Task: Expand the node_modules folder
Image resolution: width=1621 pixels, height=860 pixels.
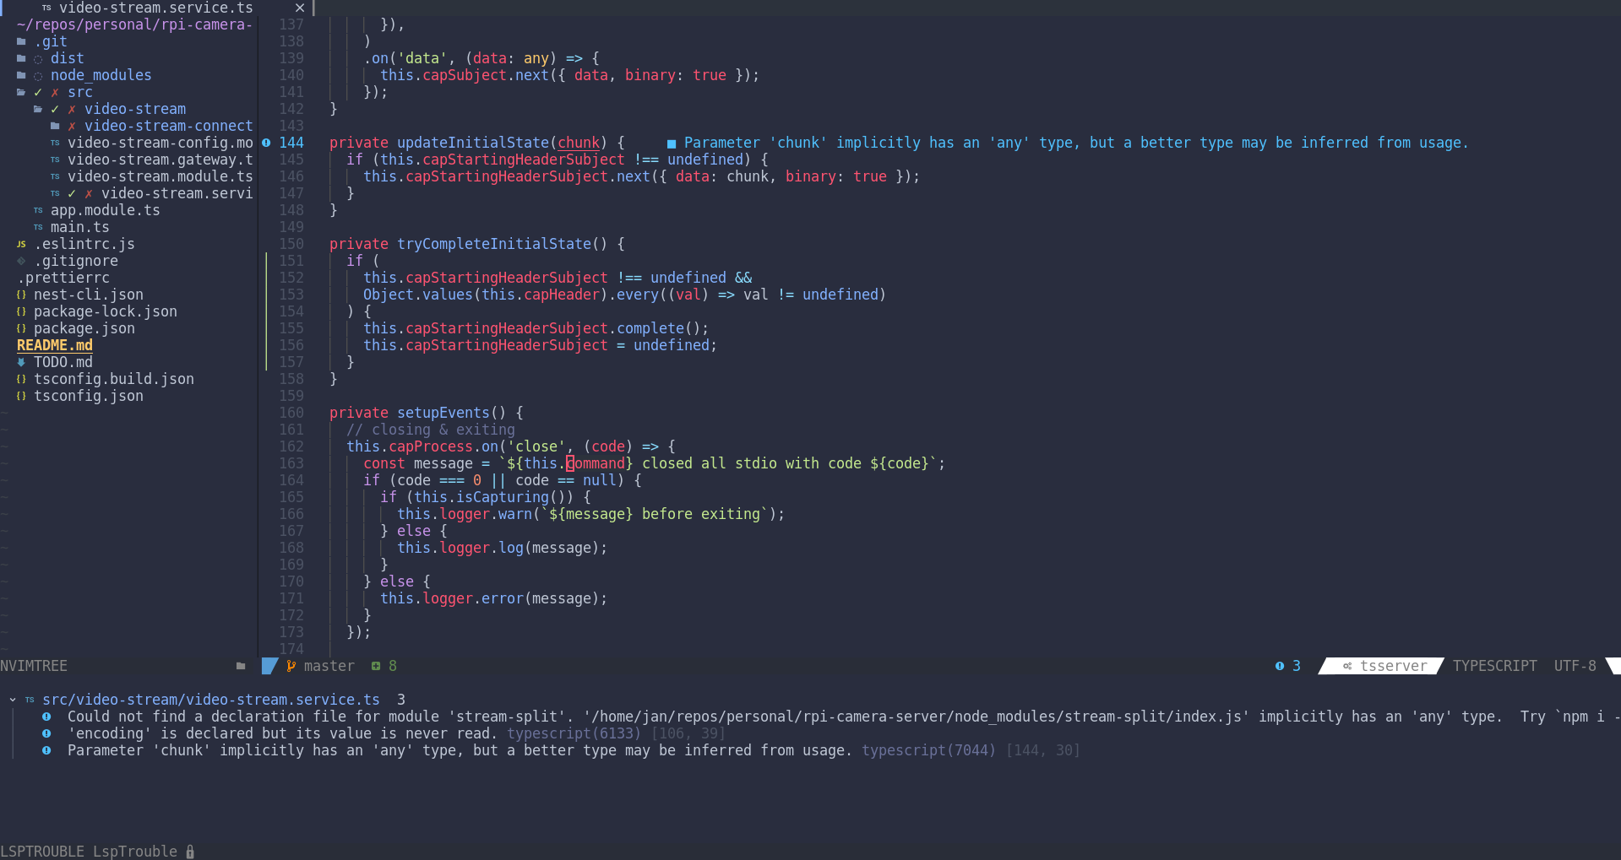Action: click(x=101, y=75)
